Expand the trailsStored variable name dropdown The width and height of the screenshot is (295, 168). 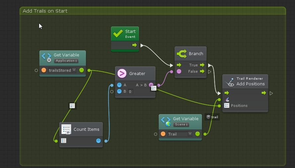(x=62, y=70)
